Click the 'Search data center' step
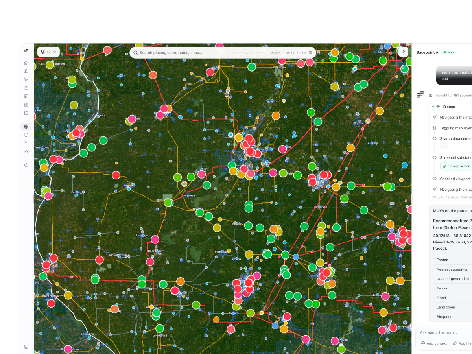This screenshot has height=354, width=472. click(x=452, y=138)
